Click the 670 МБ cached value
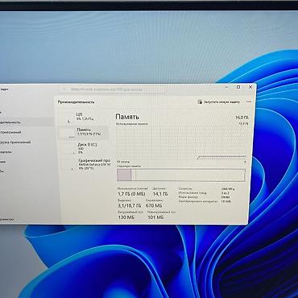 click(154, 205)
